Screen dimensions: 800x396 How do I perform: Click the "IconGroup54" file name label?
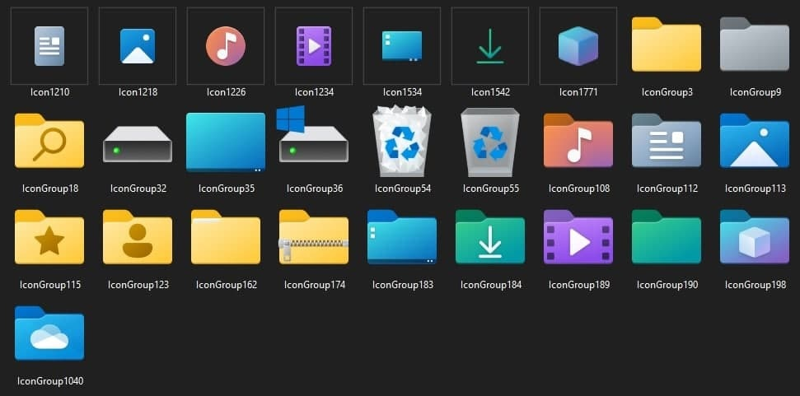[x=403, y=189]
